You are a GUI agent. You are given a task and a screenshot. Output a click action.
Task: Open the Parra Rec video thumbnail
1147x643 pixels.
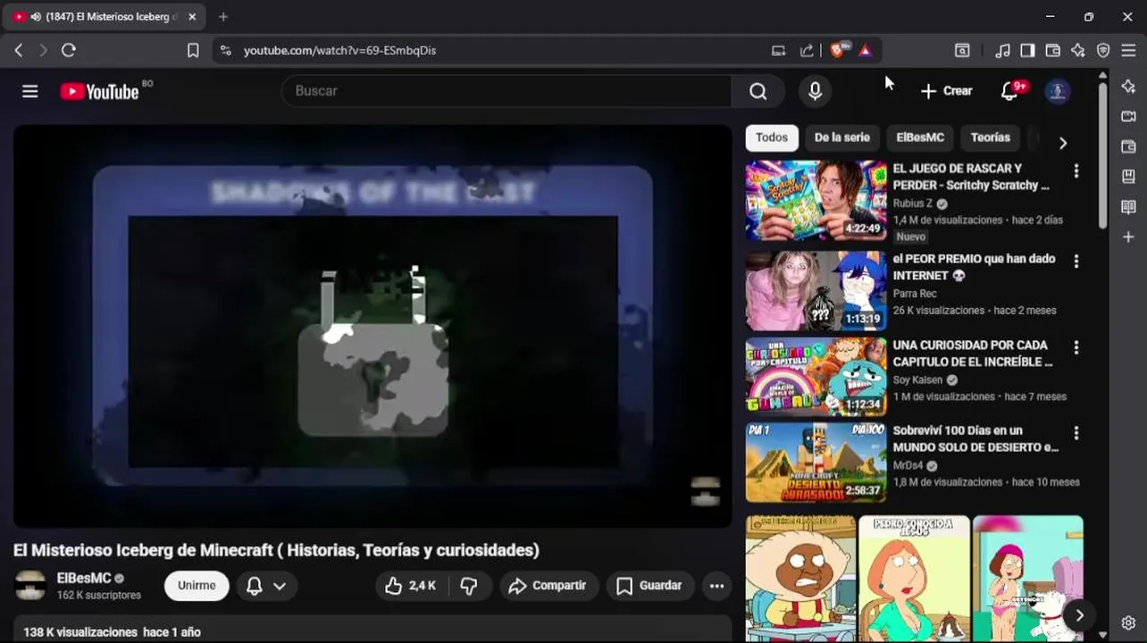tap(816, 290)
